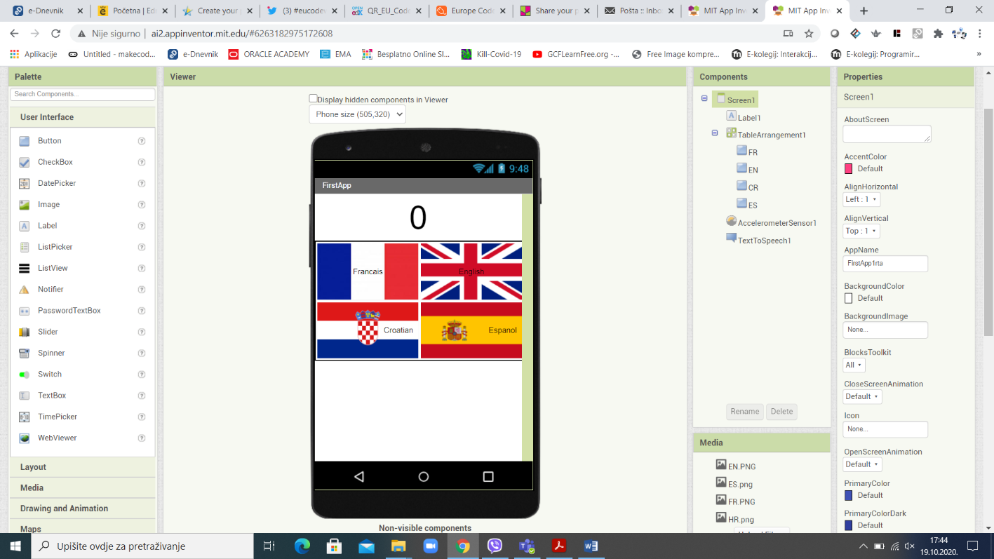Collapse Screen1 tree node
This screenshot has height=559, width=994.
tap(704, 99)
